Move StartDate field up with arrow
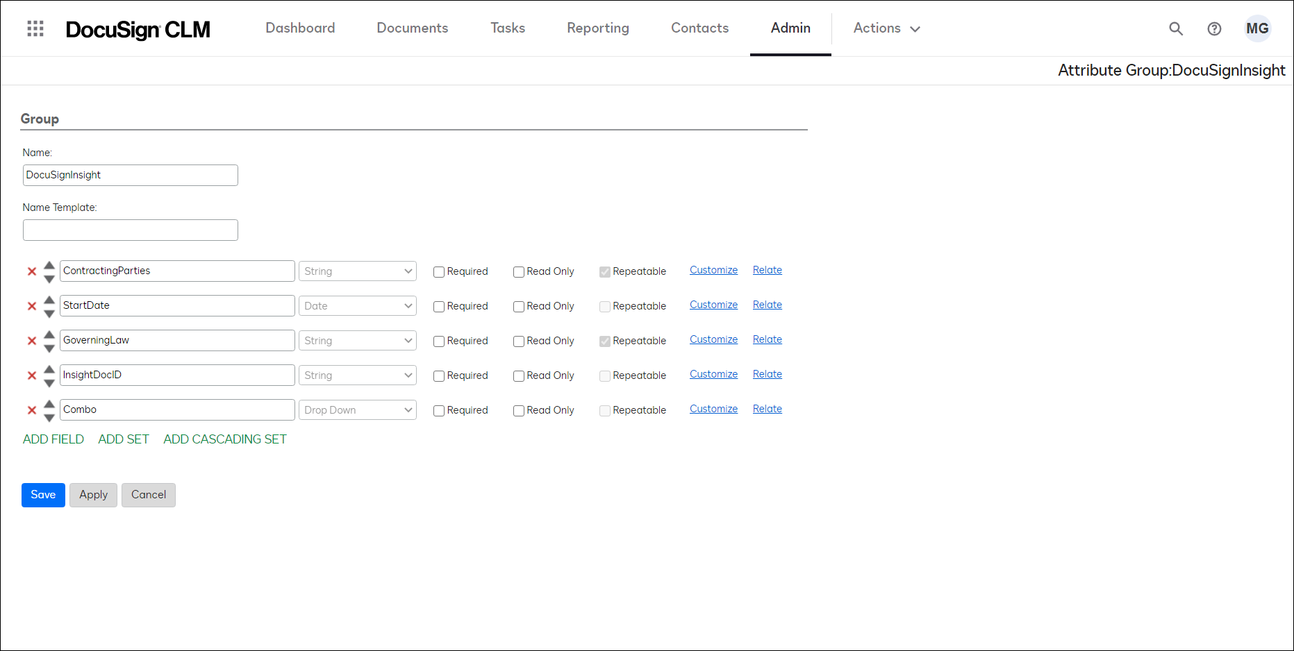The height and width of the screenshot is (651, 1294). (49, 299)
